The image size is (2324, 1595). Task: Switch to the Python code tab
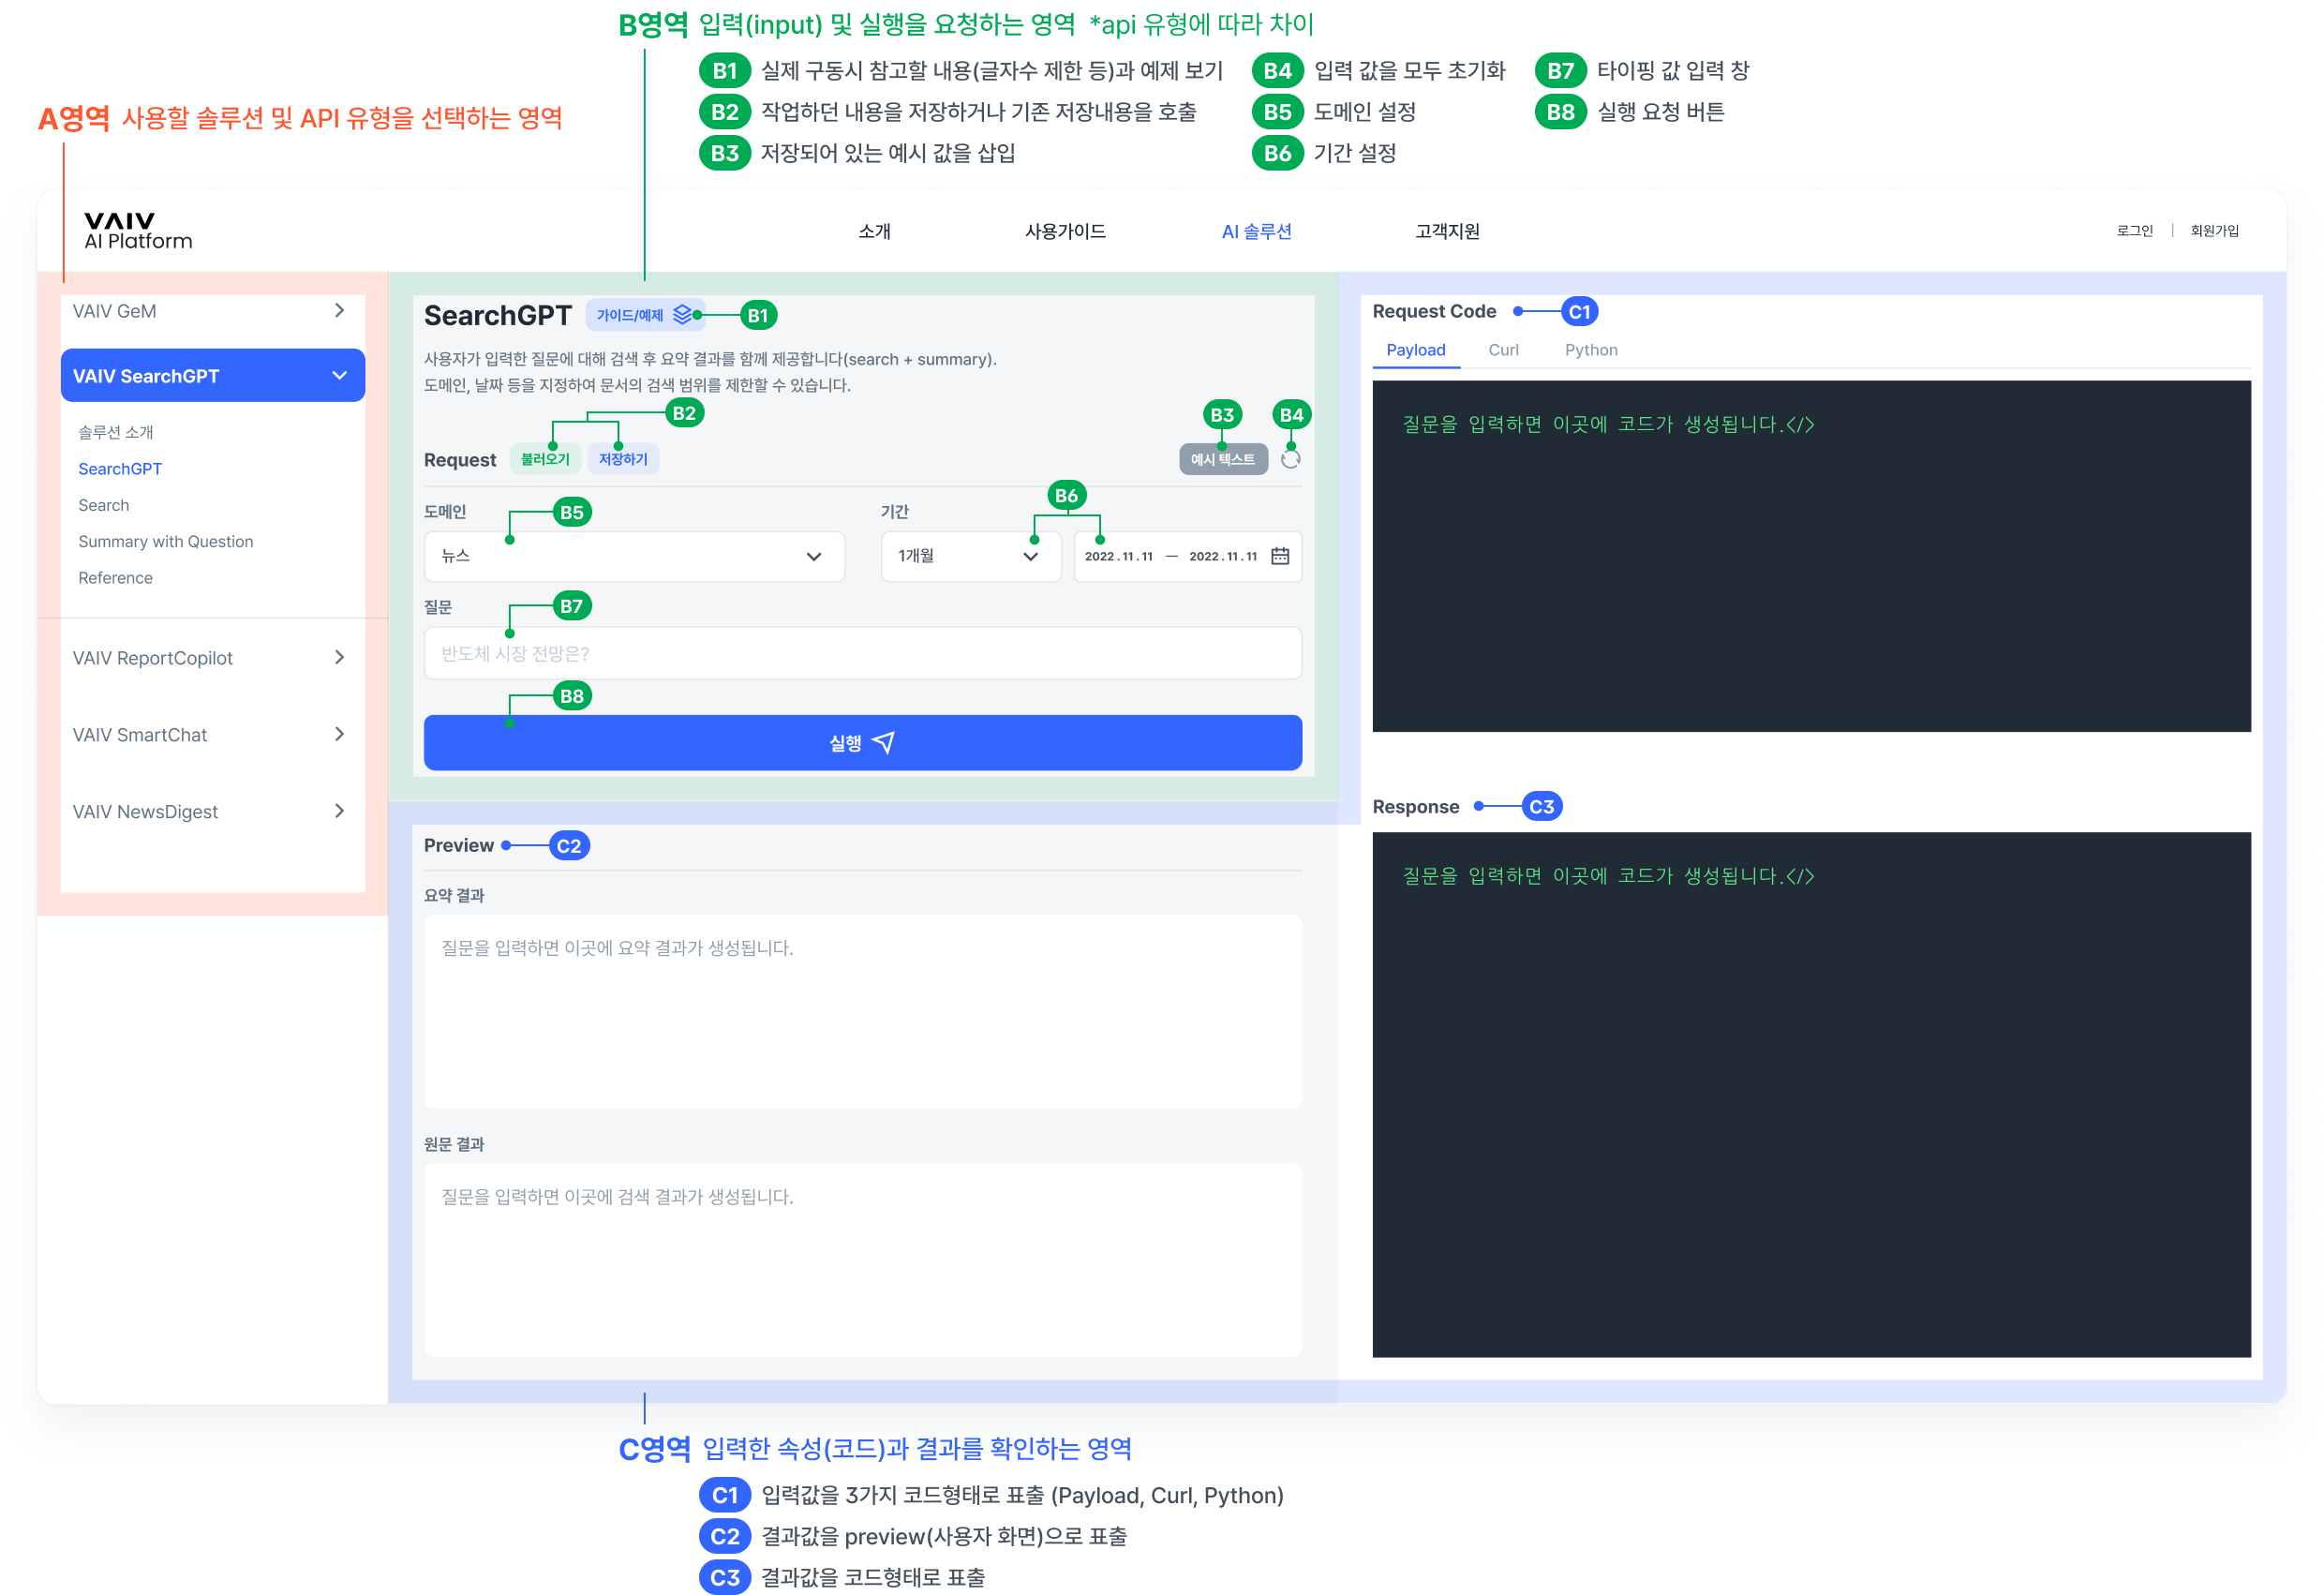1590,350
